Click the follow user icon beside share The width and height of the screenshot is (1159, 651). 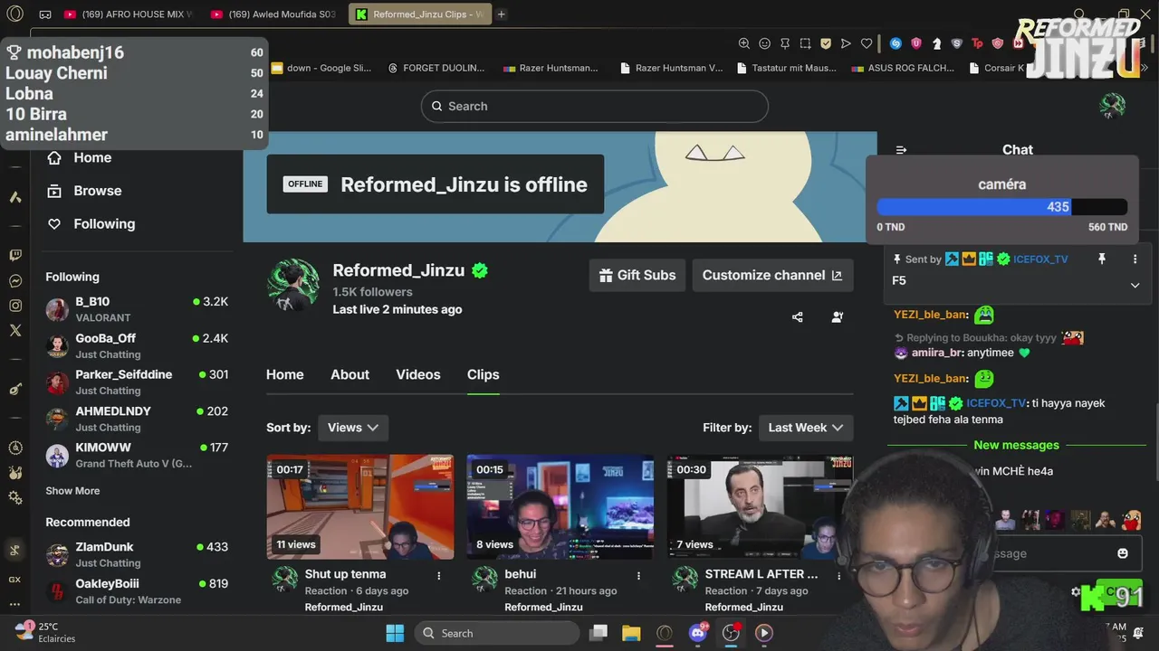click(838, 317)
